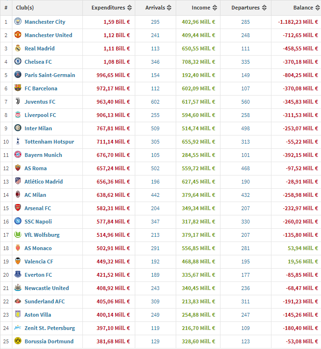Click the Borussia Dortmund logo icon
Screen dimensions: 321x349
point(18,341)
